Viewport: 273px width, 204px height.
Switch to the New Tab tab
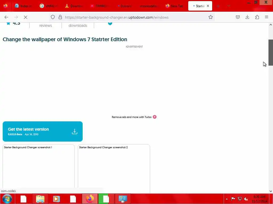click(174, 6)
